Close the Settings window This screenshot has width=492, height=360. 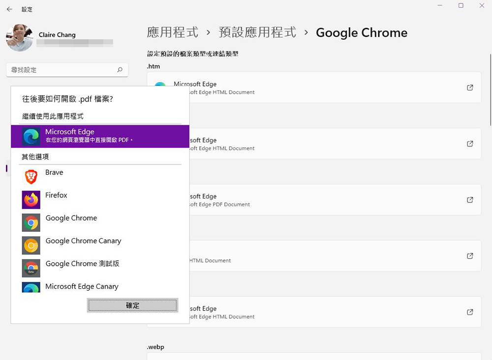[x=482, y=5]
